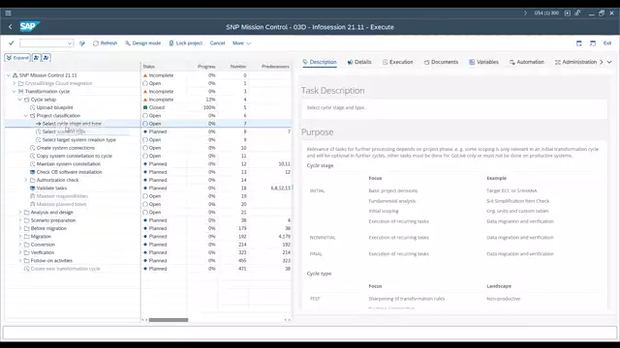Click the Status column header
Viewport: 620px width, 348px height.
pyautogui.click(x=148, y=67)
